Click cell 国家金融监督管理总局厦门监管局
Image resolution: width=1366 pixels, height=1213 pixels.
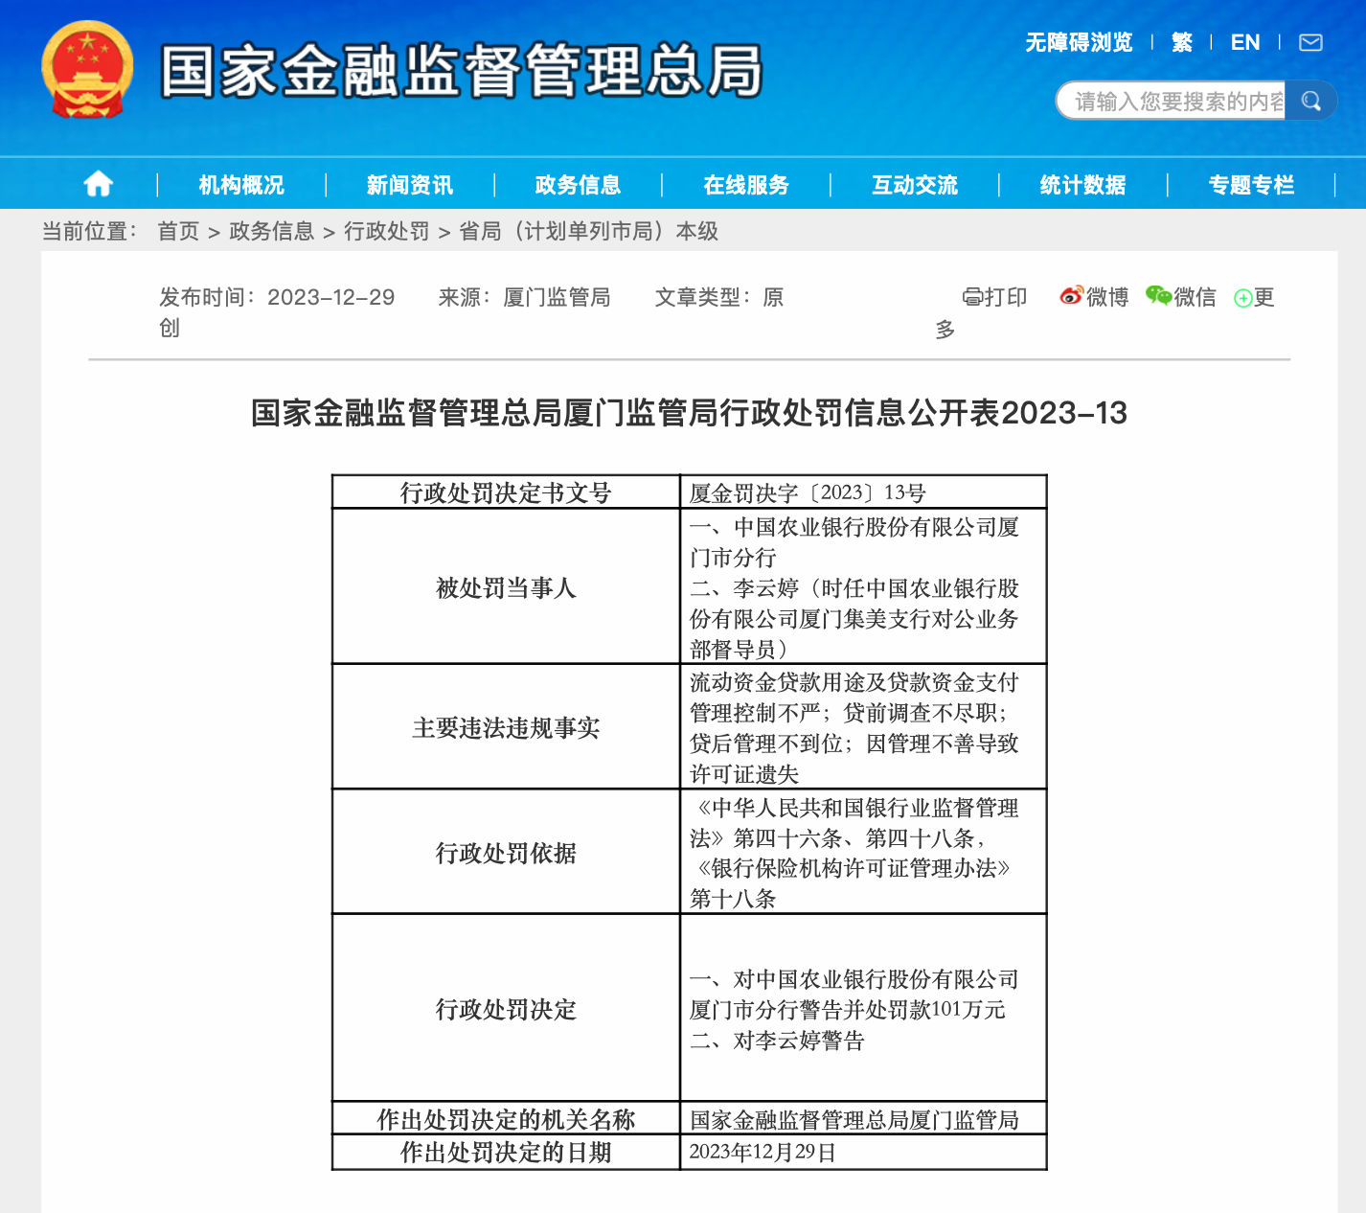pos(863,1118)
